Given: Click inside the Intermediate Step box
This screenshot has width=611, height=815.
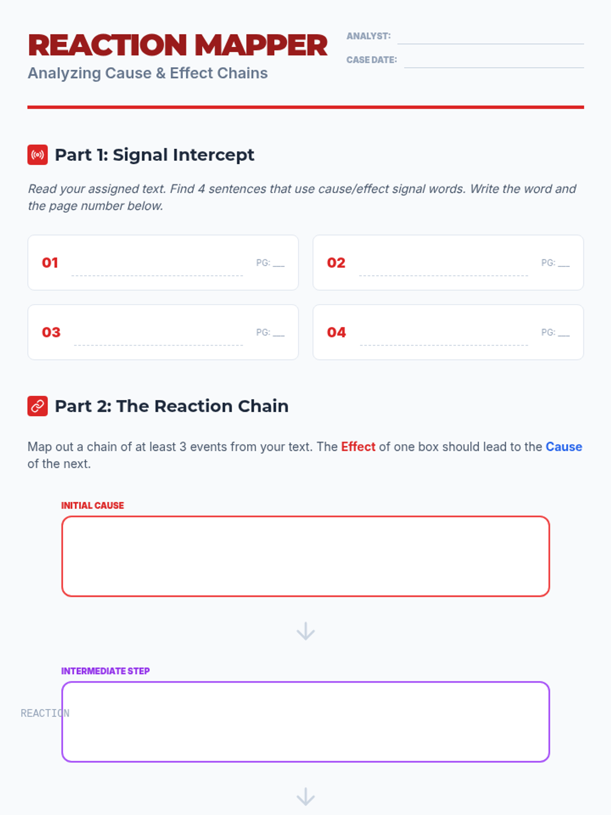Looking at the screenshot, I should [x=305, y=722].
